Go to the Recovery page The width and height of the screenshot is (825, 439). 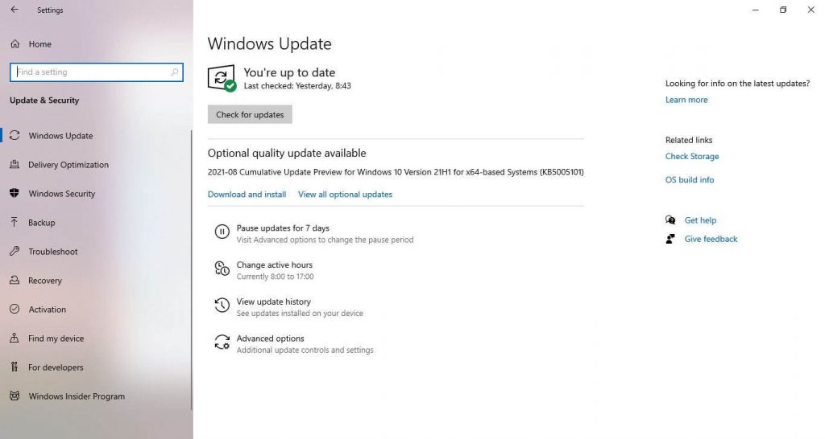pyautogui.click(x=45, y=281)
